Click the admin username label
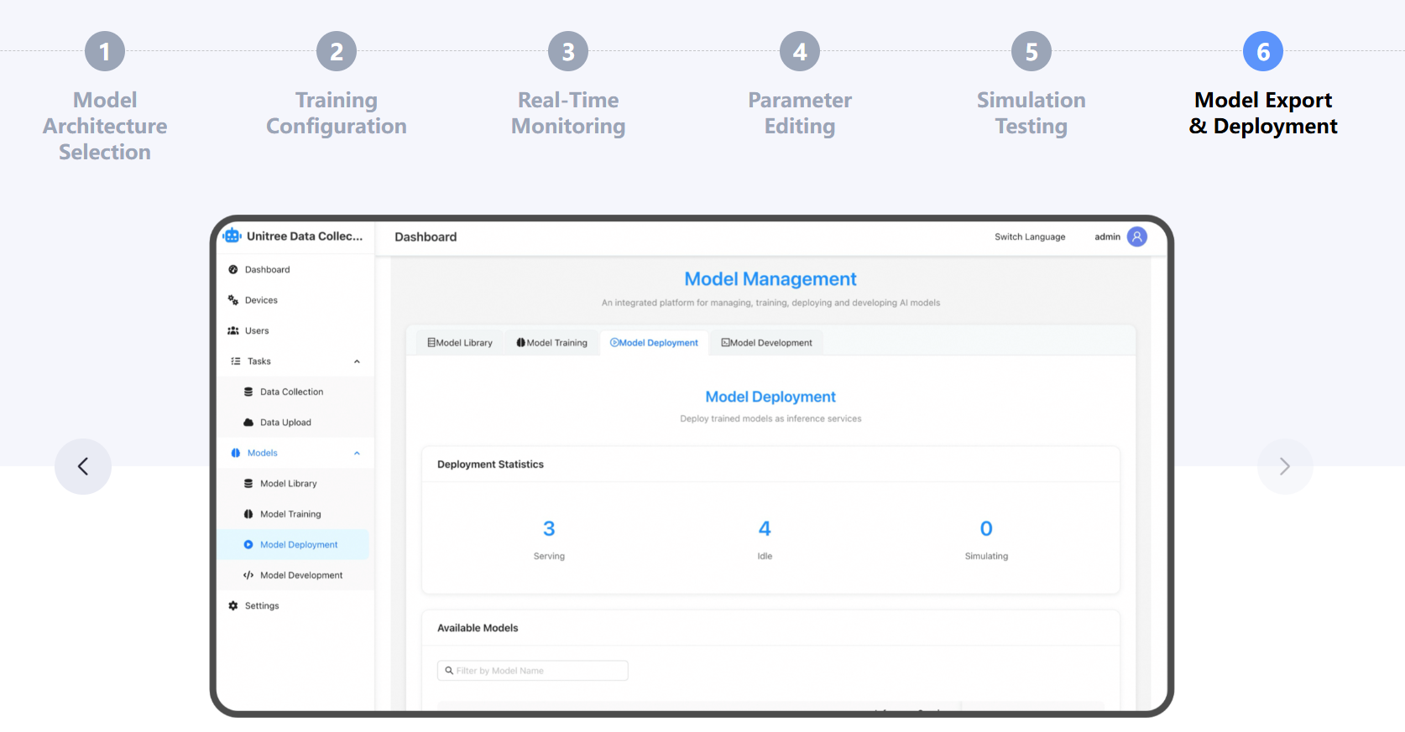This screenshot has height=732, width=1405. point(1107,237)
